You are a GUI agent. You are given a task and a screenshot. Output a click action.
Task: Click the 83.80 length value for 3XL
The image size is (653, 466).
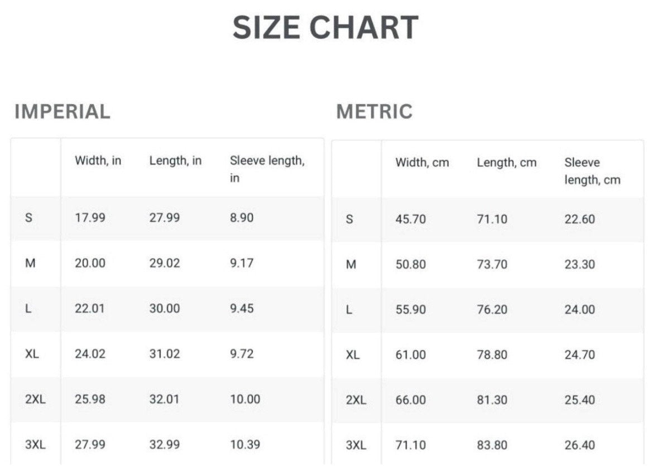[x=492, y=445]
